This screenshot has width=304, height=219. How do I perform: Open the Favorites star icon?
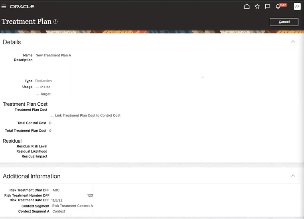pos(257,6)
